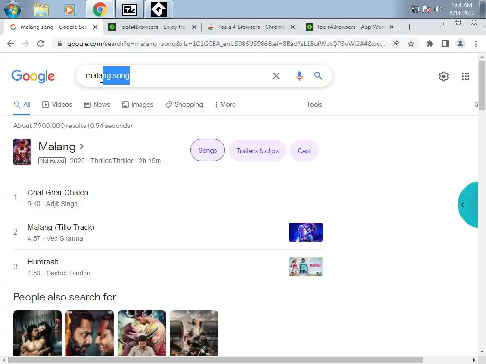486x364 pixels.
Task: Open the Chrome three-dot menu
Action: click(476, 44)
